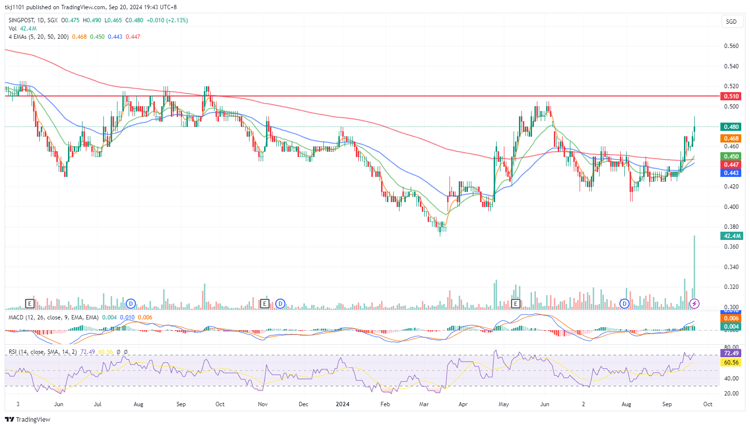Click the dividend D marker in late July 2023
Image resolution: width=750 pixels, height=428 pixels.
(x=131, y=304)
